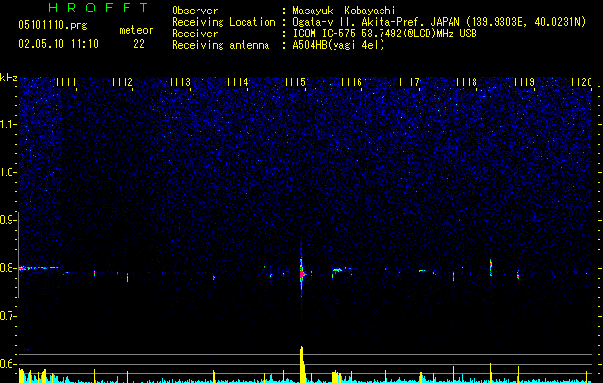Image resolution: width=603 pixels, height=383 pixels.
Task: Click the 1115 time marker
Action: tap(294, 82)
